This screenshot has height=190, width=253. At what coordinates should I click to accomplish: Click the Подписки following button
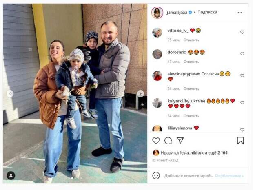pos(207,12)
